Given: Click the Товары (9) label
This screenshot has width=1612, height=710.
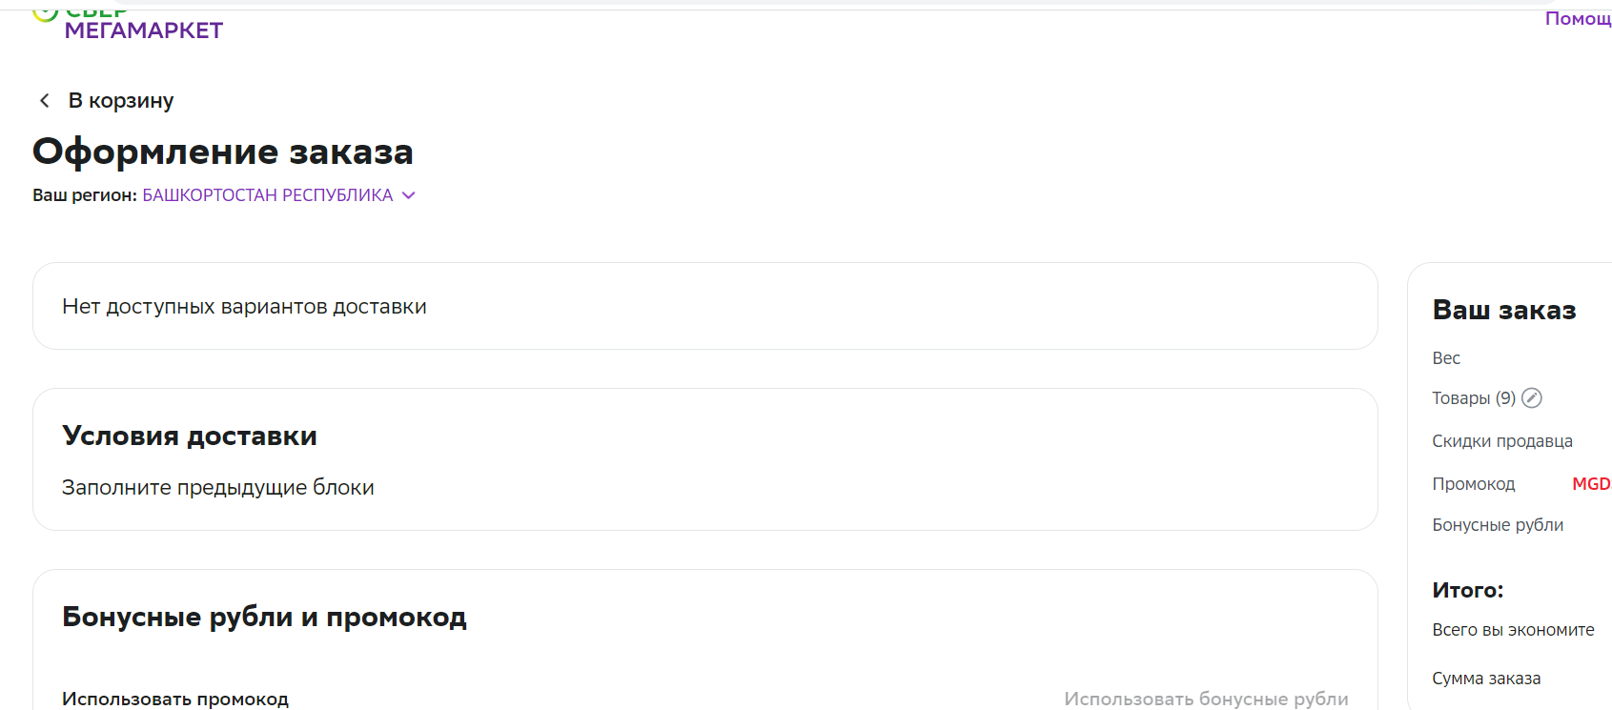Looking at the screenshot, I should coord(1474,398).
